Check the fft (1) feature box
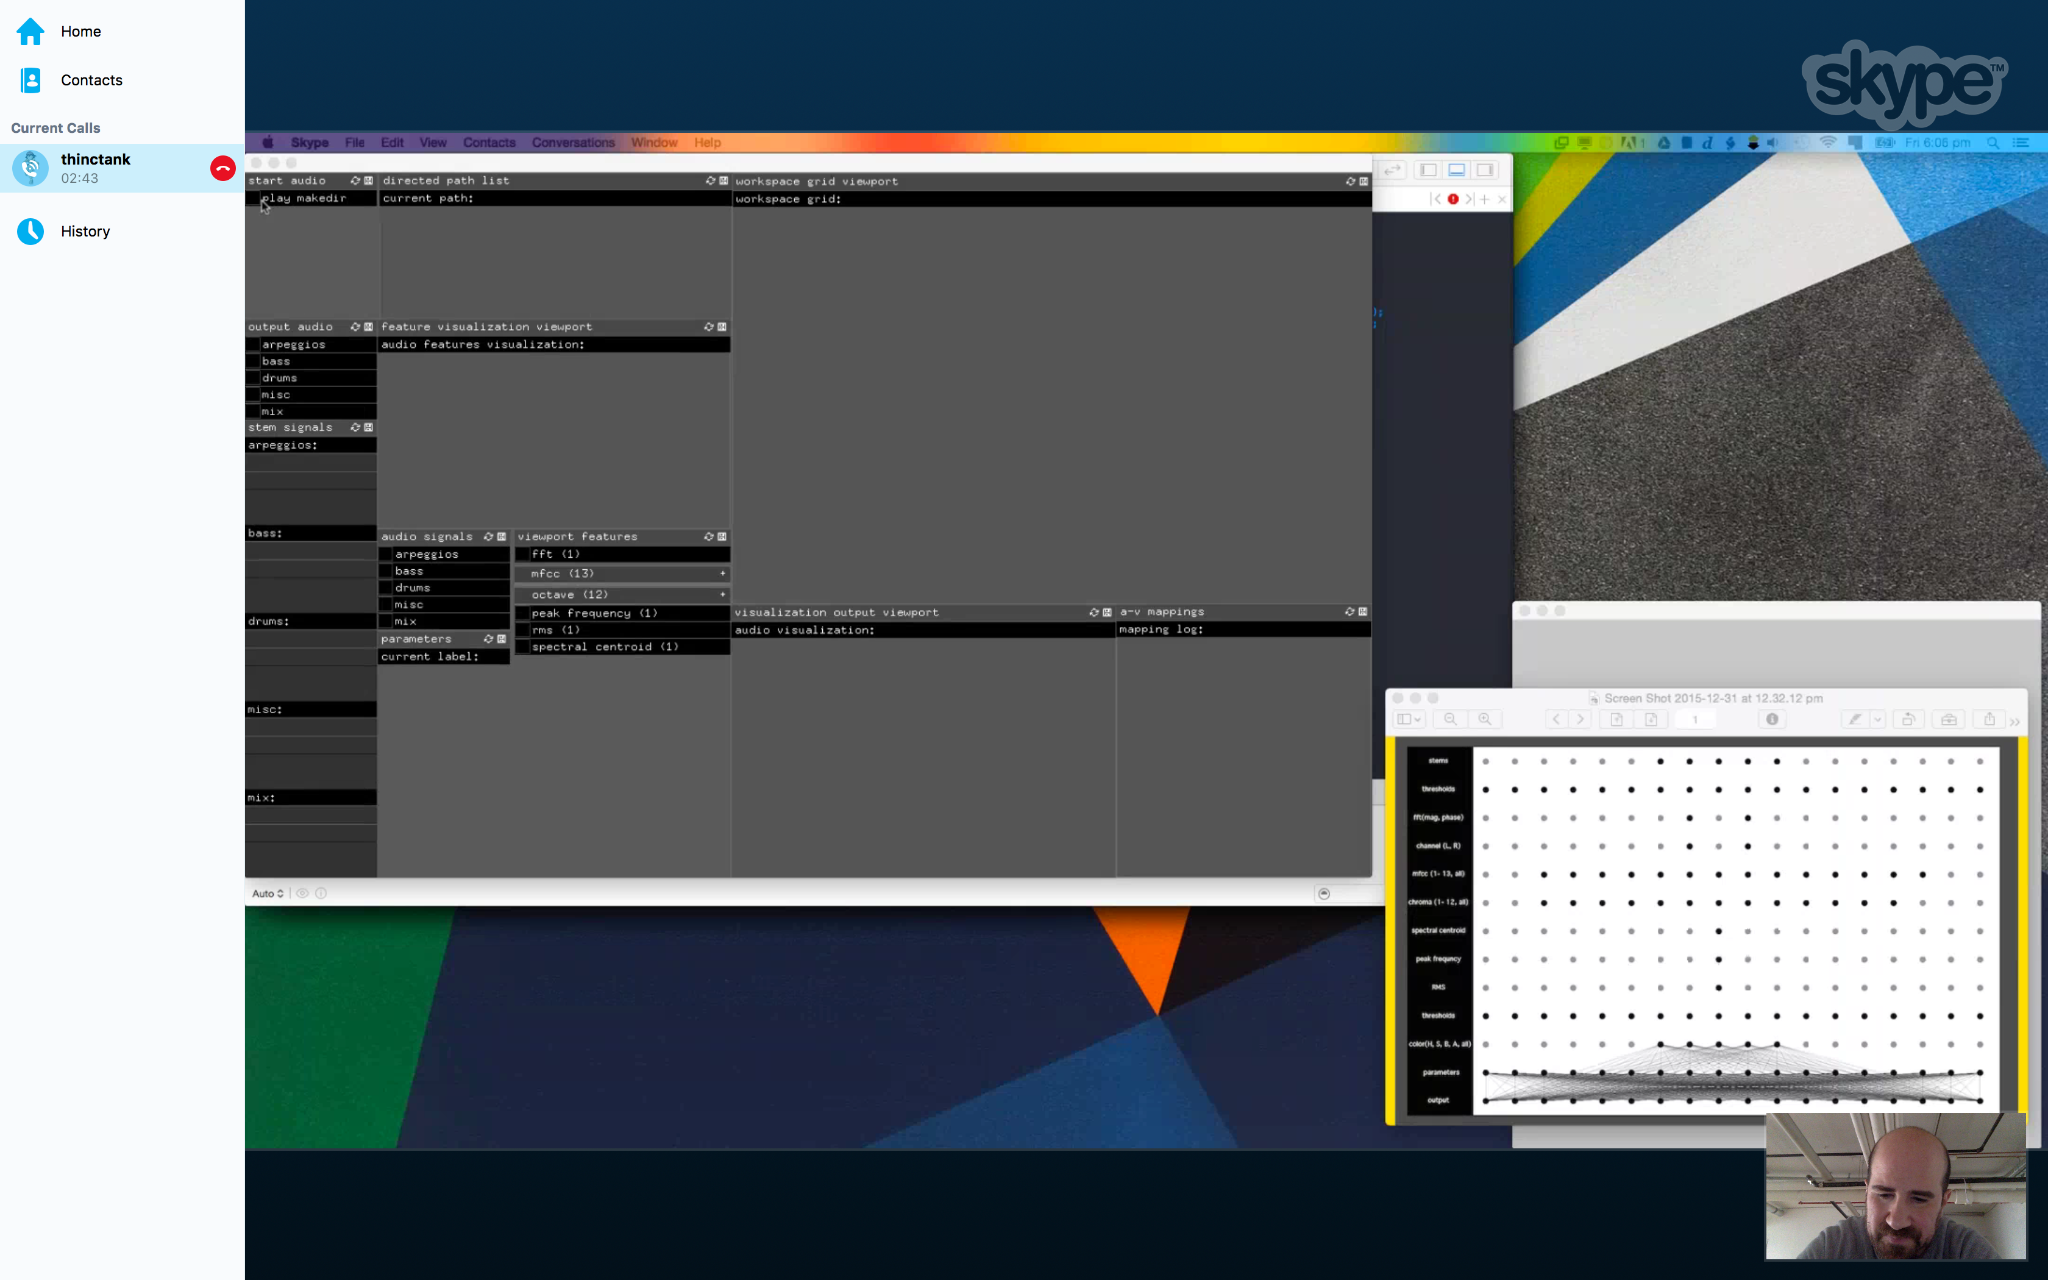The image size is (2048, 1280). [523, 555]
